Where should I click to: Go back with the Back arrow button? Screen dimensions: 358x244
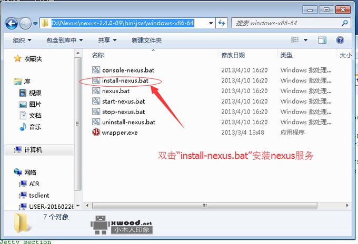(x=12, y=23)
